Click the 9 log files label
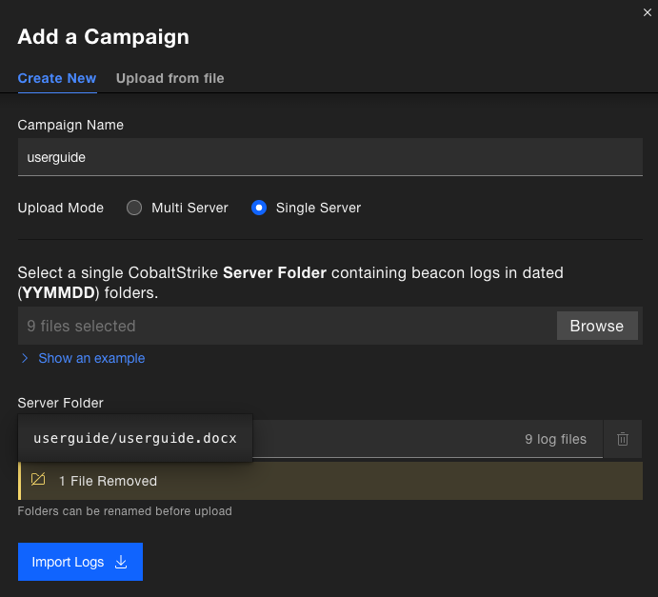Image resolution: width=658 pixels, height=597 pixels. 555,439
